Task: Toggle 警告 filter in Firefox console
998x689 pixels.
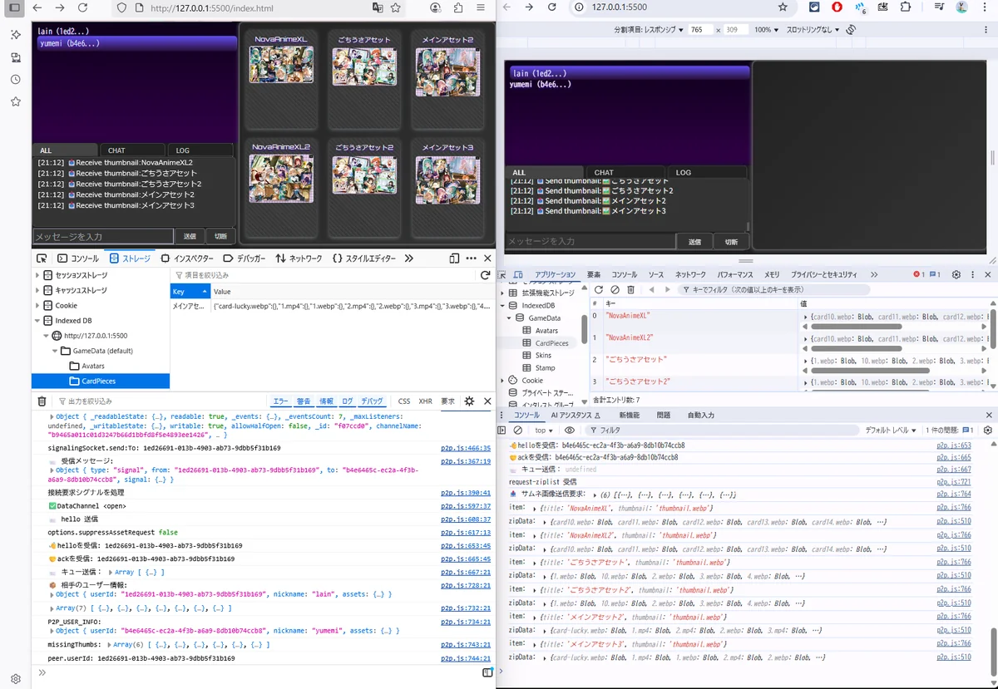Action: (x=304, y=401)
